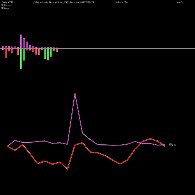Click the '0M' volume end label
This screenshot has width=195, height=195.
coord(170,144)
